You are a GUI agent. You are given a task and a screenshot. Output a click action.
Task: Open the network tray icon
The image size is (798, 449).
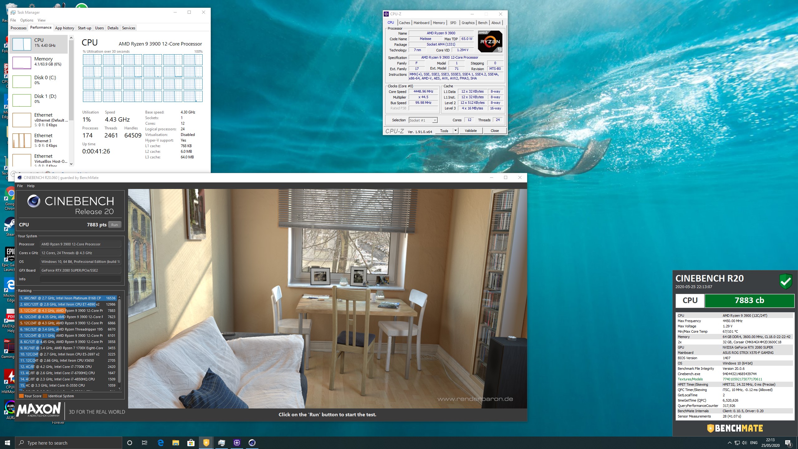click(737, 443)
